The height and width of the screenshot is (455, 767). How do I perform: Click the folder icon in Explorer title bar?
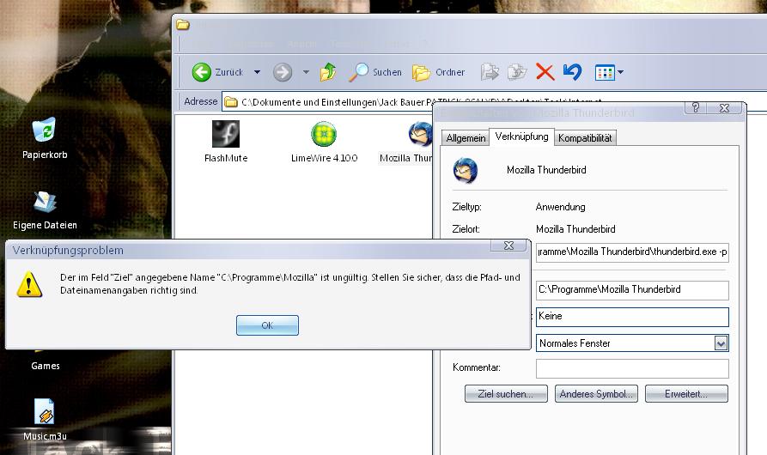pyautogui.click(x=183, y=24)
